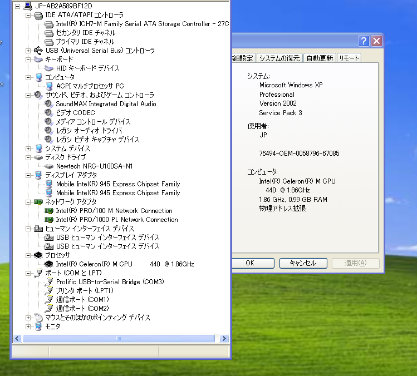Click the SoundMAX Integrated Digital Audio speaker icon

(x=49, y=104)
